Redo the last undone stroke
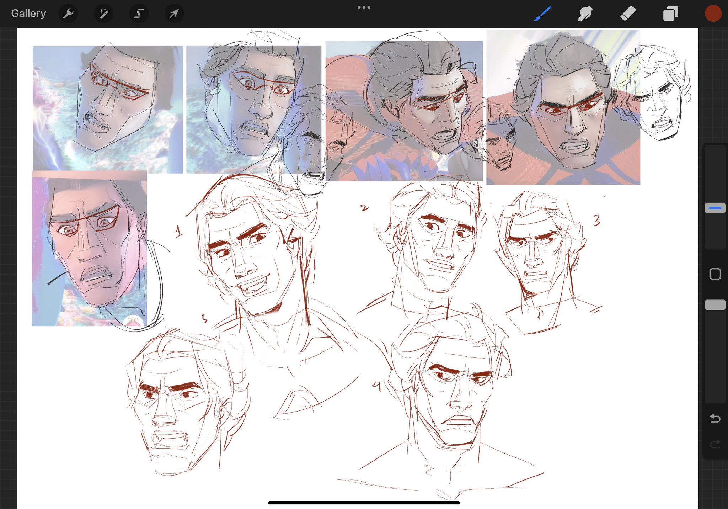This screenshot has height=509, width=728. click(x=715, y=444)
